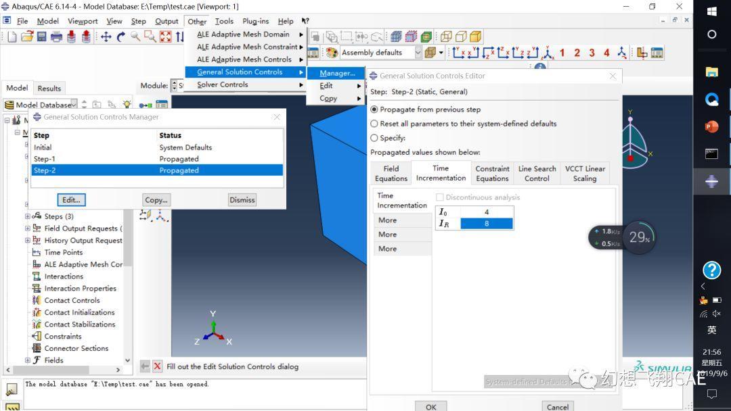Select Reset all parameters to defaults option
The image size is (731, 411).
(x=374, y=124)
